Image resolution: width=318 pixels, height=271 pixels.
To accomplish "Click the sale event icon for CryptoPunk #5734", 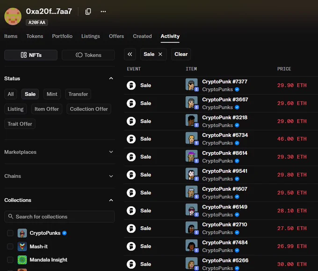I will [x=131, y=139].
